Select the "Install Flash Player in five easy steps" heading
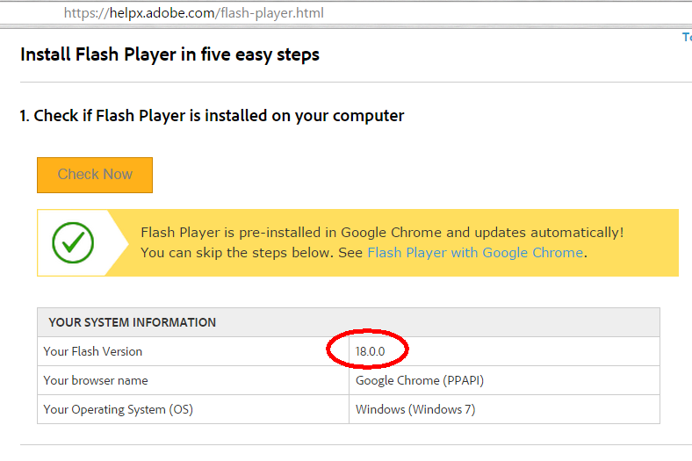This screenshot has width=692, height=461. click(x=169, y=55)
